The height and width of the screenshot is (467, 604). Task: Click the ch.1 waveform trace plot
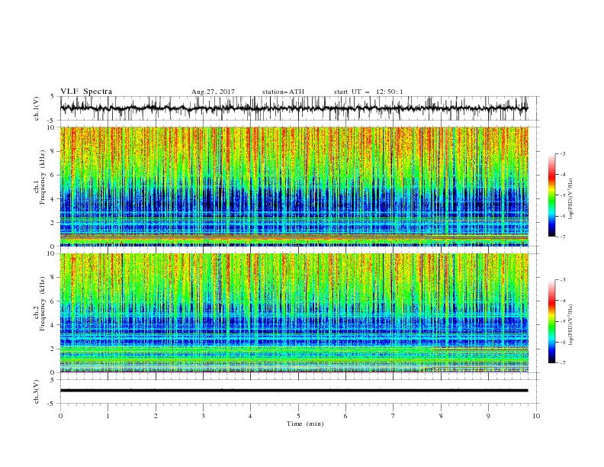[x=294, y=108]
